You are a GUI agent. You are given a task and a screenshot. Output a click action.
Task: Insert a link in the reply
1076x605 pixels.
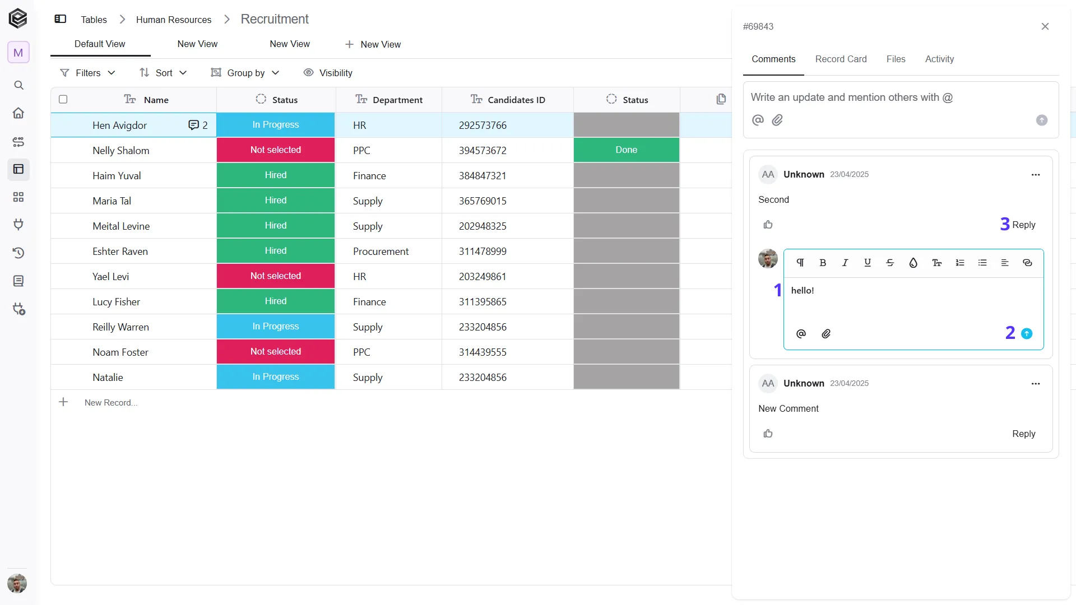click(x=1027, y=263)
